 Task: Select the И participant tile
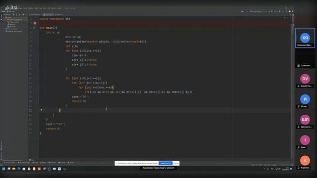pos(305,99)
